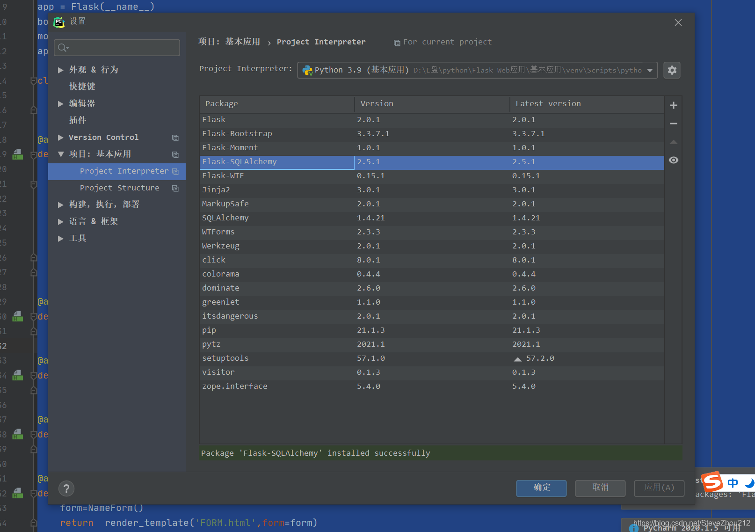Click the PyCharm logo in dialog title
Viewport: 755px width, 532px height.
pyautogui.click(x=59, y=22)
